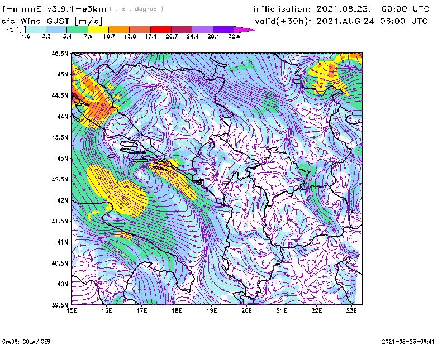Click the 'GrADS: COLA/IGES' footer text

point(26,342)
